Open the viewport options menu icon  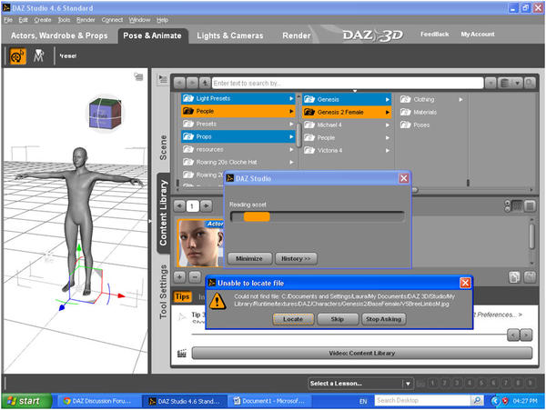point(138,76)
